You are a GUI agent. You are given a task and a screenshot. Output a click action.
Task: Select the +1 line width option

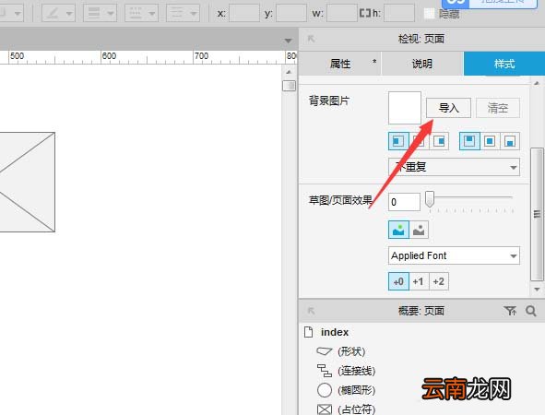coord(419,281)
